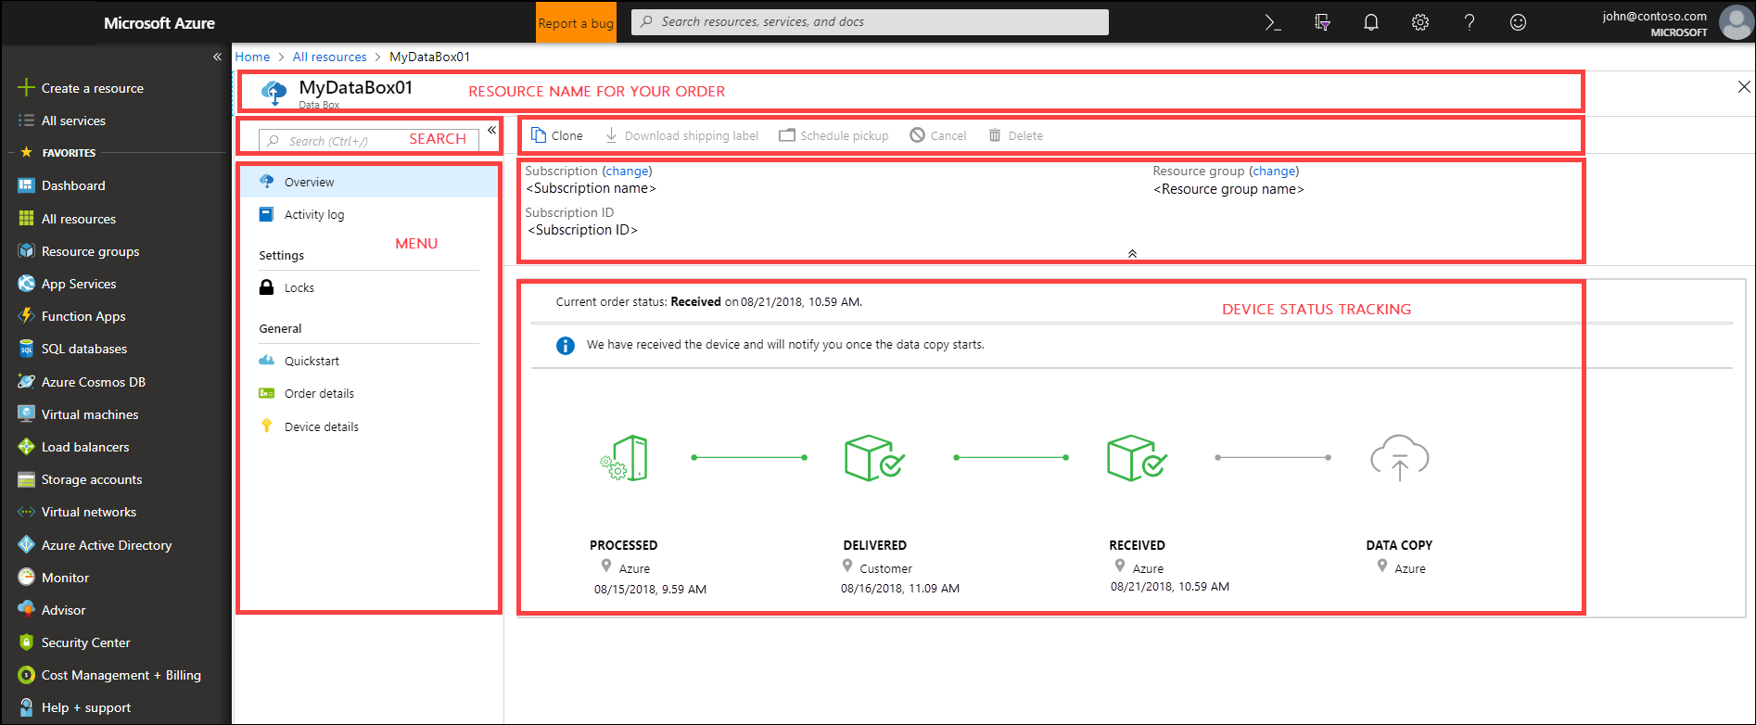Click change link next to Subscription

coord(627,172)
